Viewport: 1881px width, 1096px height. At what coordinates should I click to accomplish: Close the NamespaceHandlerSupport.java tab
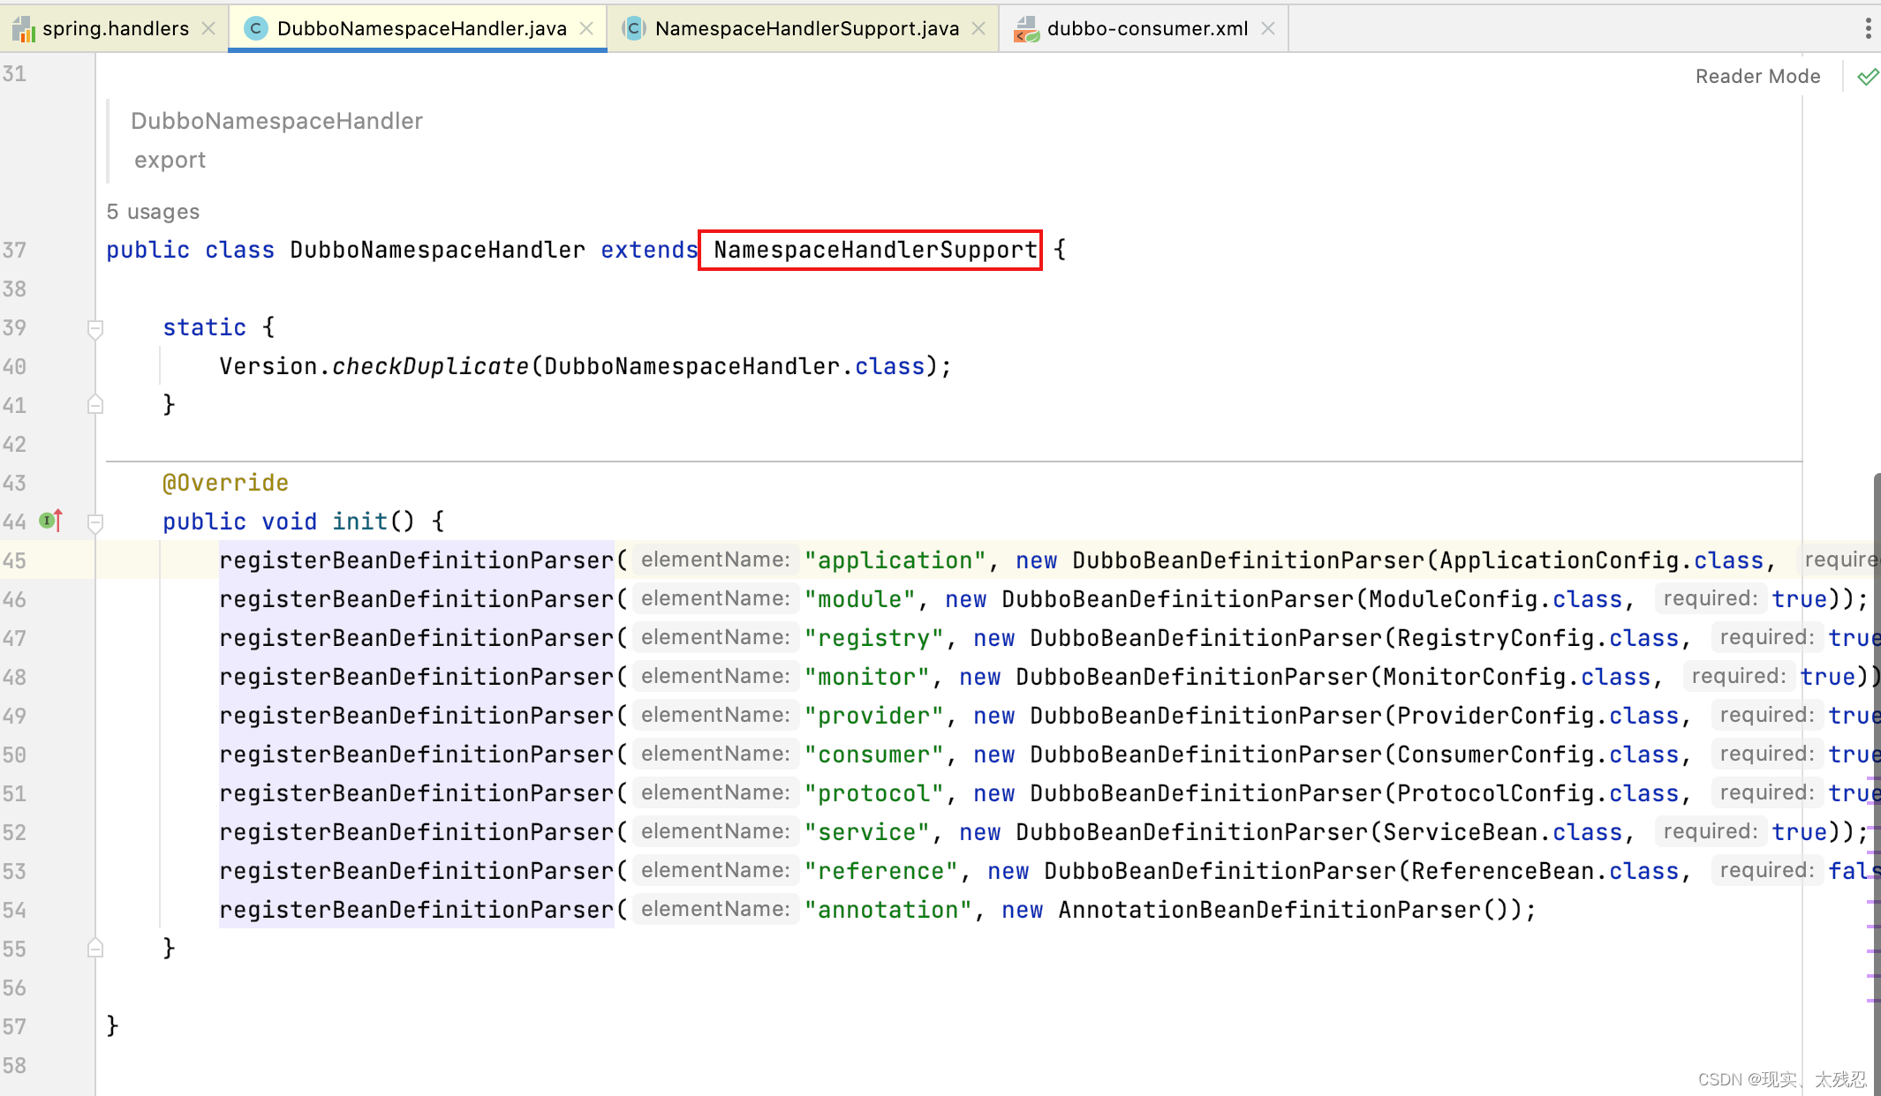click(x=978, y=29)
